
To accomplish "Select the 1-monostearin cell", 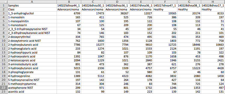I will tap(32, 25).
